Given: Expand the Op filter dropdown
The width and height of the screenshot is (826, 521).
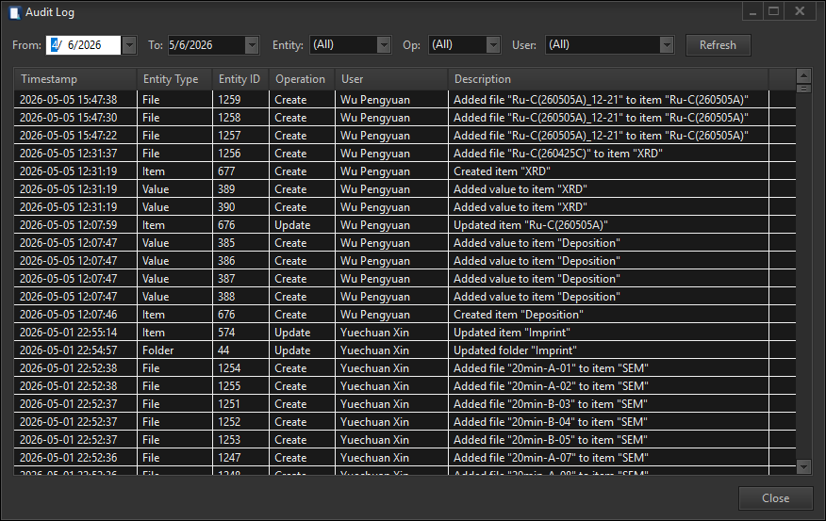Looking at the screenshot, I should [493, 45].
